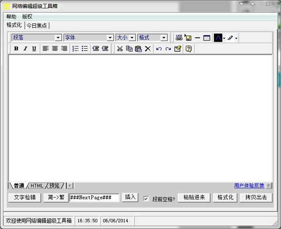281x229 pixels.
Task: Insert a hyperlink with the WEB icon
Action: click(179, 38)
